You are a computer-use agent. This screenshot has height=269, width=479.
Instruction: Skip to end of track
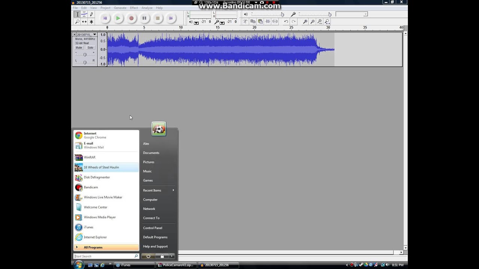[x=171, y=18]
